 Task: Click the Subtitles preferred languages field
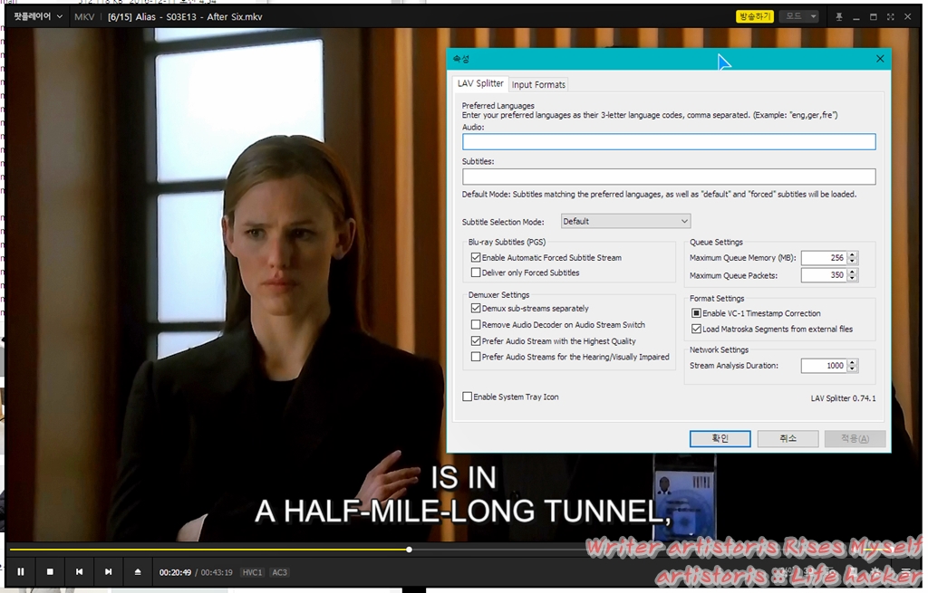click(x=669, y=177)
